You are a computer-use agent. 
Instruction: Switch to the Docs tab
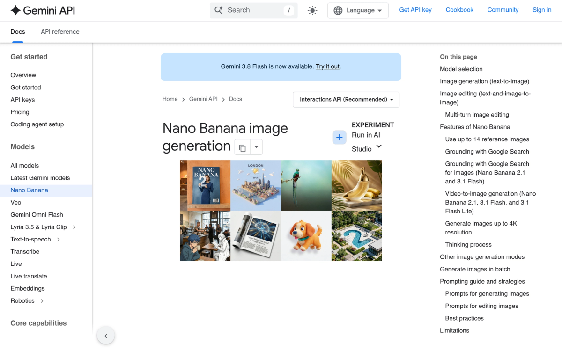coord(18,32)
